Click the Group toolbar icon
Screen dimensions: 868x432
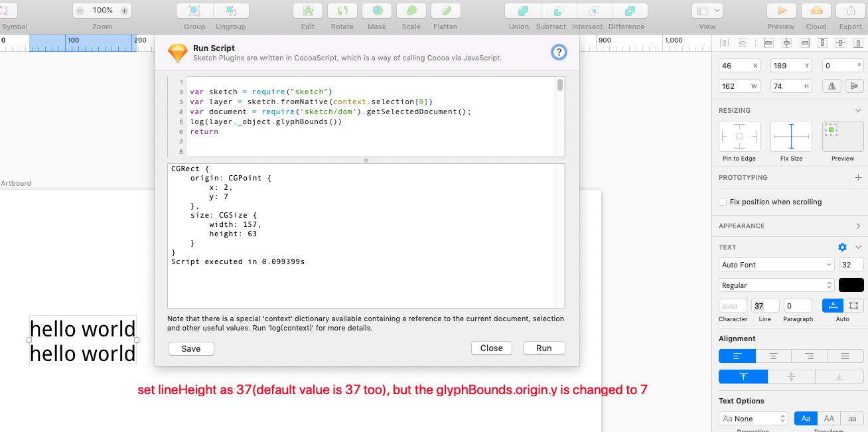[194, 11]
